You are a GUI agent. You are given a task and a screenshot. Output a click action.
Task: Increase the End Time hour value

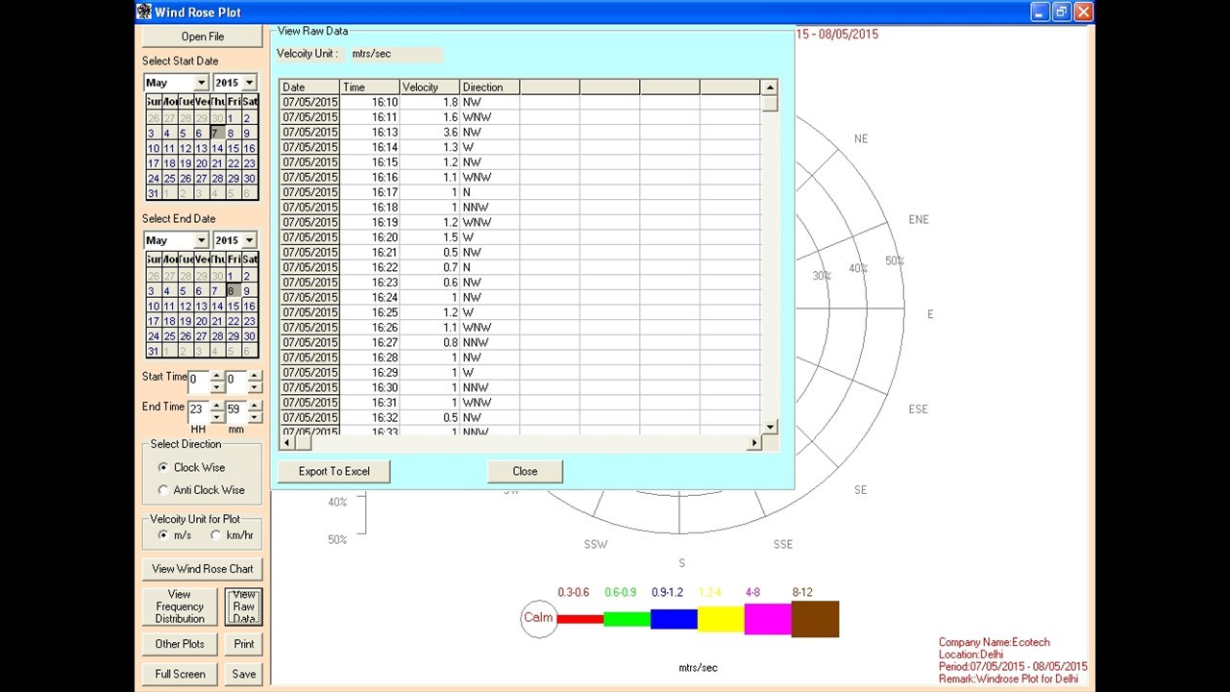coord(217,405)
